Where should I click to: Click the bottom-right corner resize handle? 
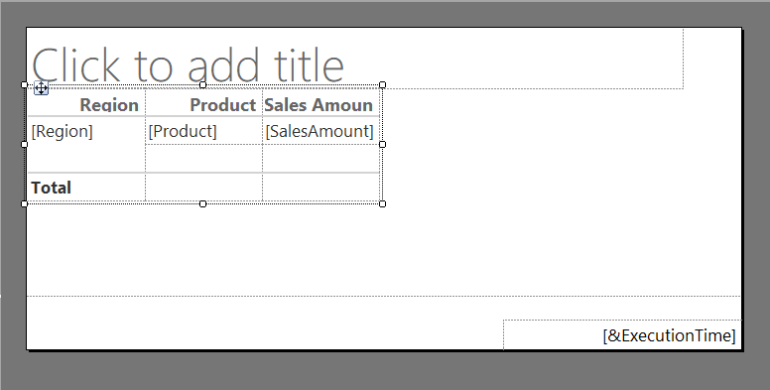[x=383, y=203]
